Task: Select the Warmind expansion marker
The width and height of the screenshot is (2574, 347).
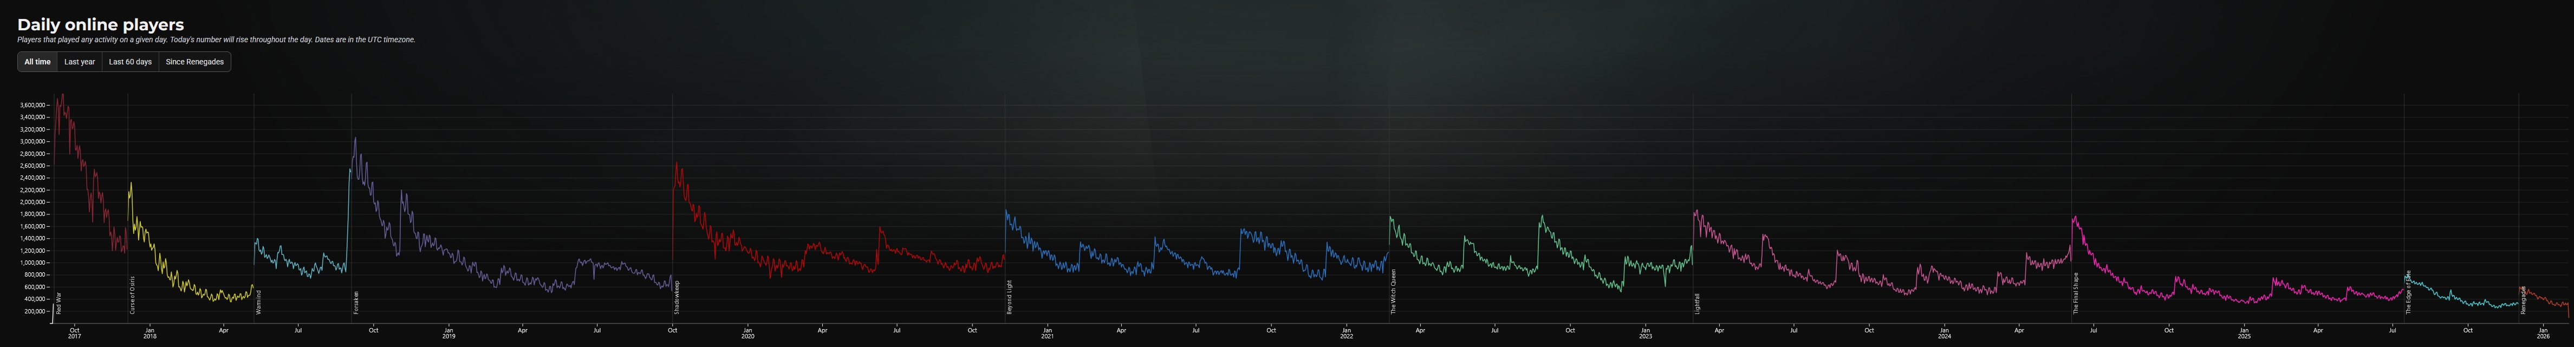Action: click(258, 302)
